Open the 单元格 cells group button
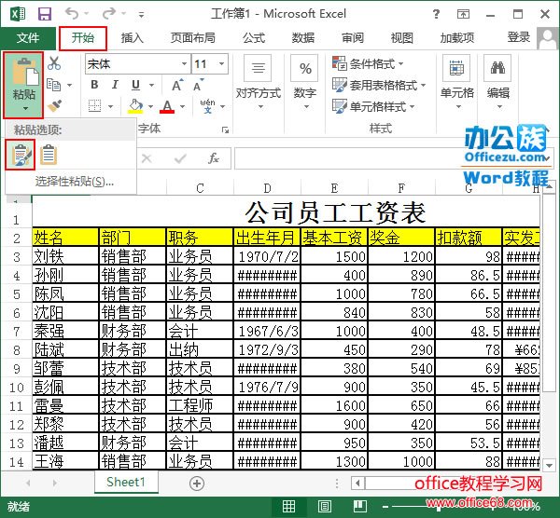Image resolution: width=560 pixels, height=518 pixels. 456,84
